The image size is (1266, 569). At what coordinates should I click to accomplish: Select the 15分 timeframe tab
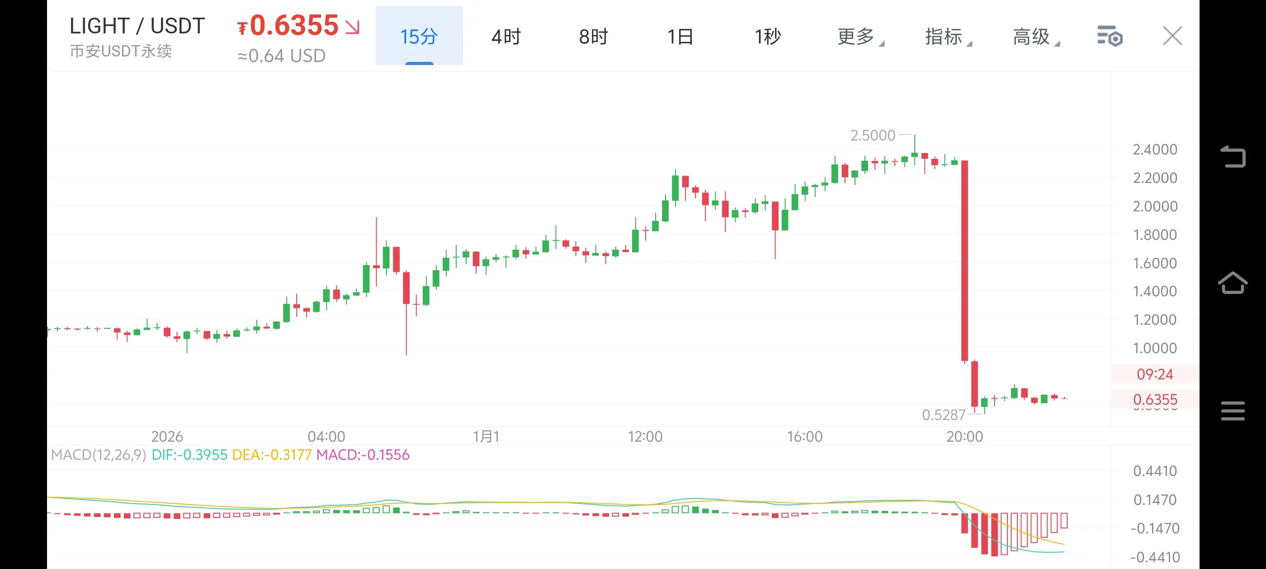tap(419, 36)
